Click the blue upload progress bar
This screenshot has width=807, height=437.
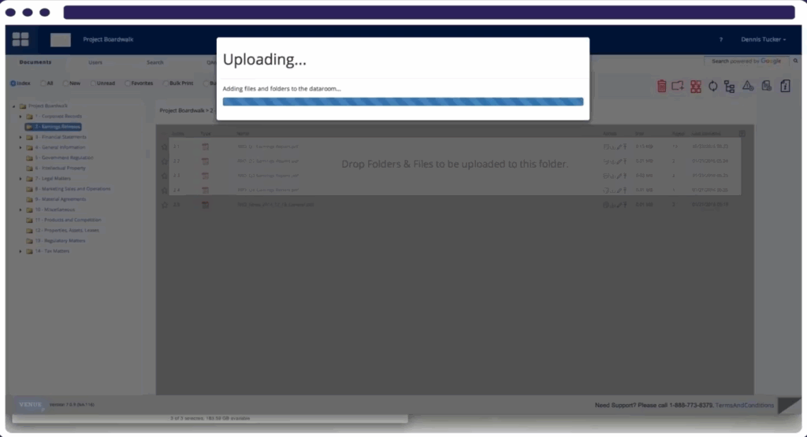tap(403, 102)
